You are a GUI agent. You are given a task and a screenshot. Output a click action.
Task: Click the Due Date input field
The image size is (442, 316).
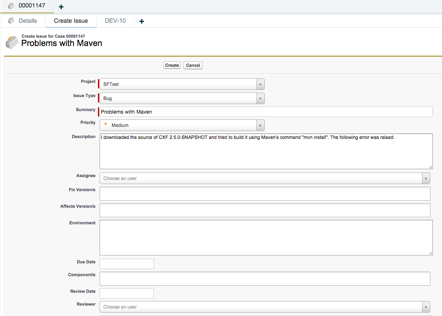126,264
